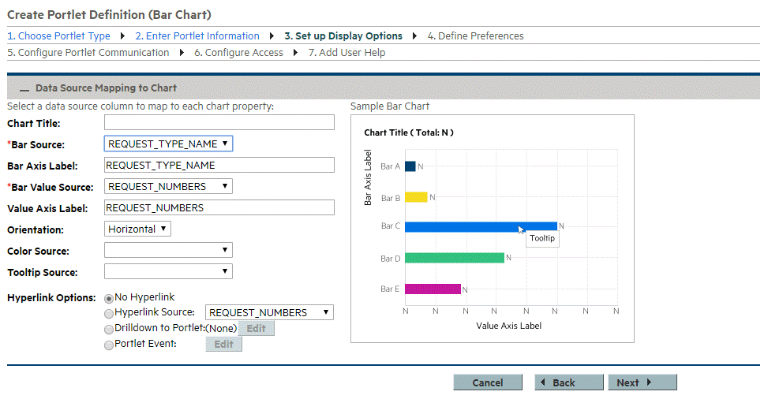Open the Bar Value Source dropdown
This screenshot has width=768, height=399.
coord(168,187)
